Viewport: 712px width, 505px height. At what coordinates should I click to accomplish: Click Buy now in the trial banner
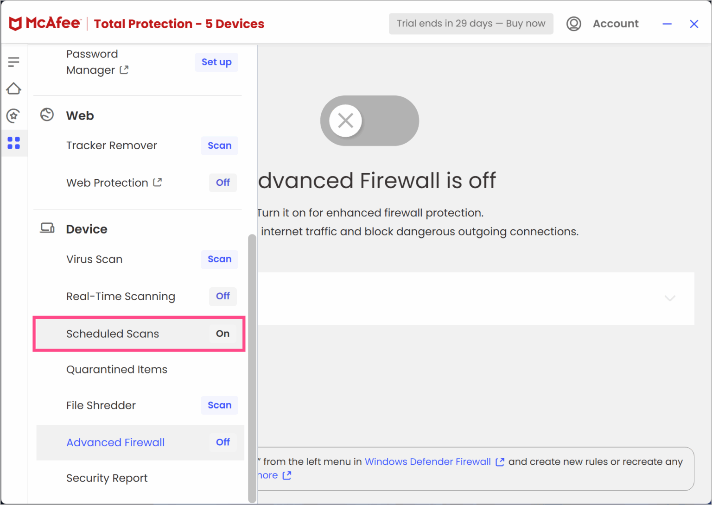pyautogui.click(x=525, y=23)
